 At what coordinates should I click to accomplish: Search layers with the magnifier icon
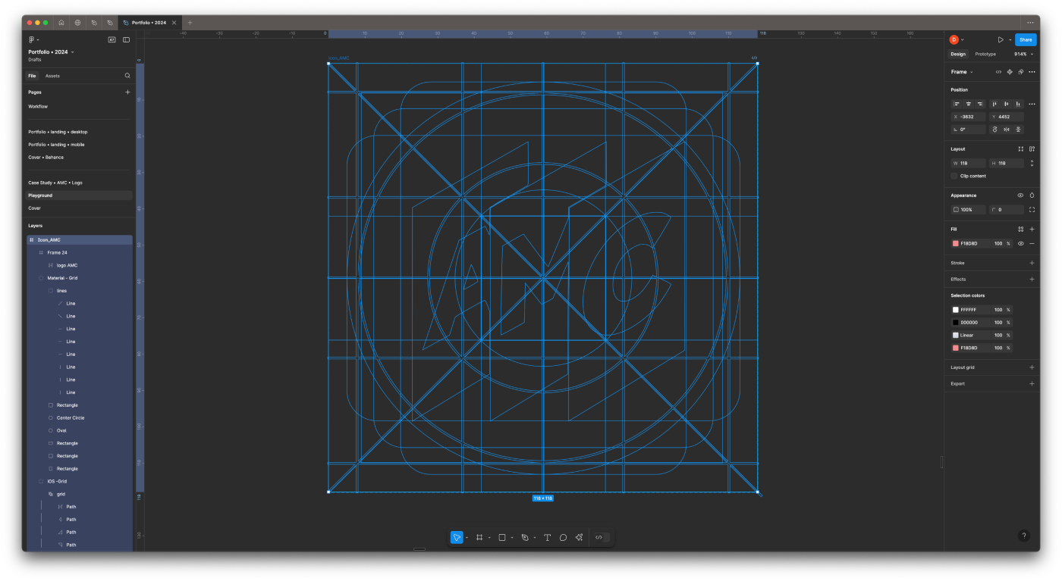coord(127,76)
